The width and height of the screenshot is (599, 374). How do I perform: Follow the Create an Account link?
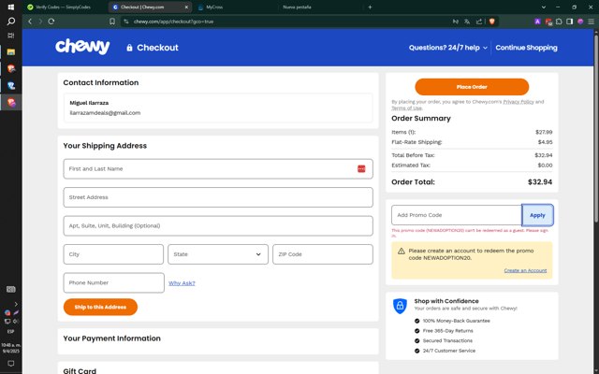coord(525,270)
